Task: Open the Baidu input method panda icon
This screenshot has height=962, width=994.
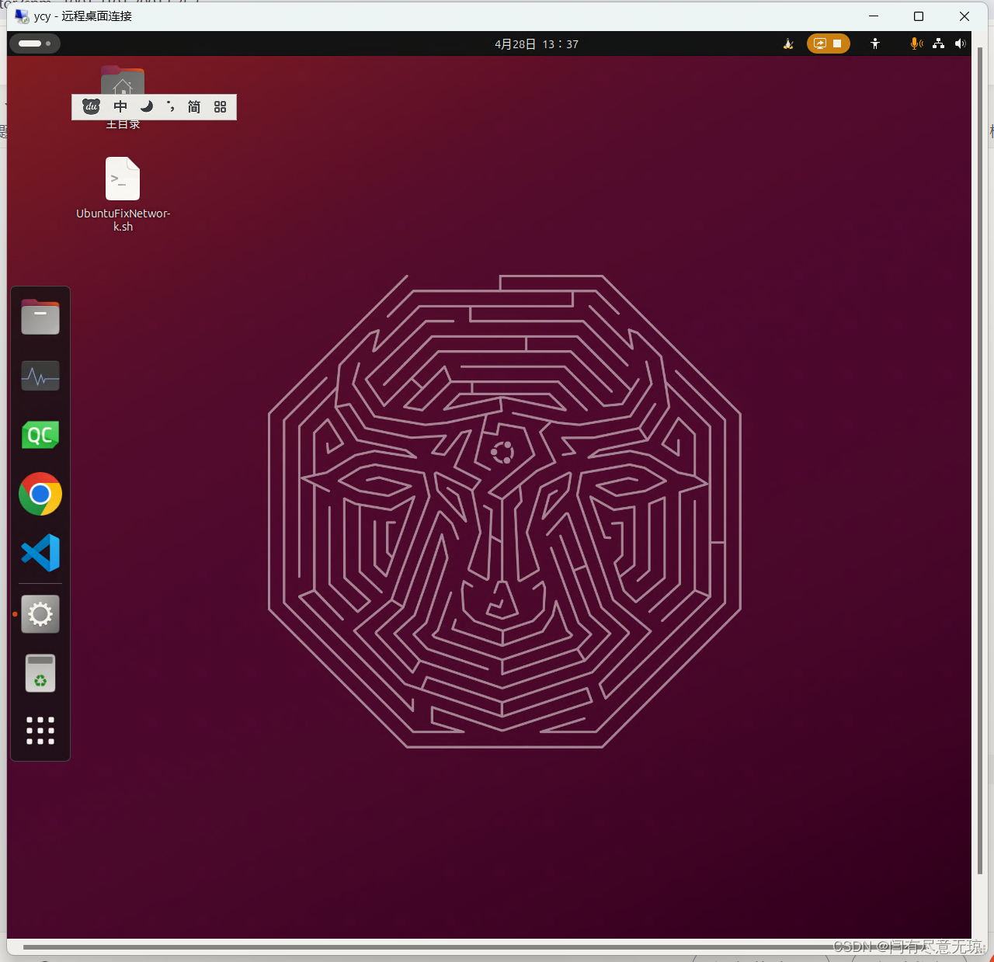Action: pos(91,106)
